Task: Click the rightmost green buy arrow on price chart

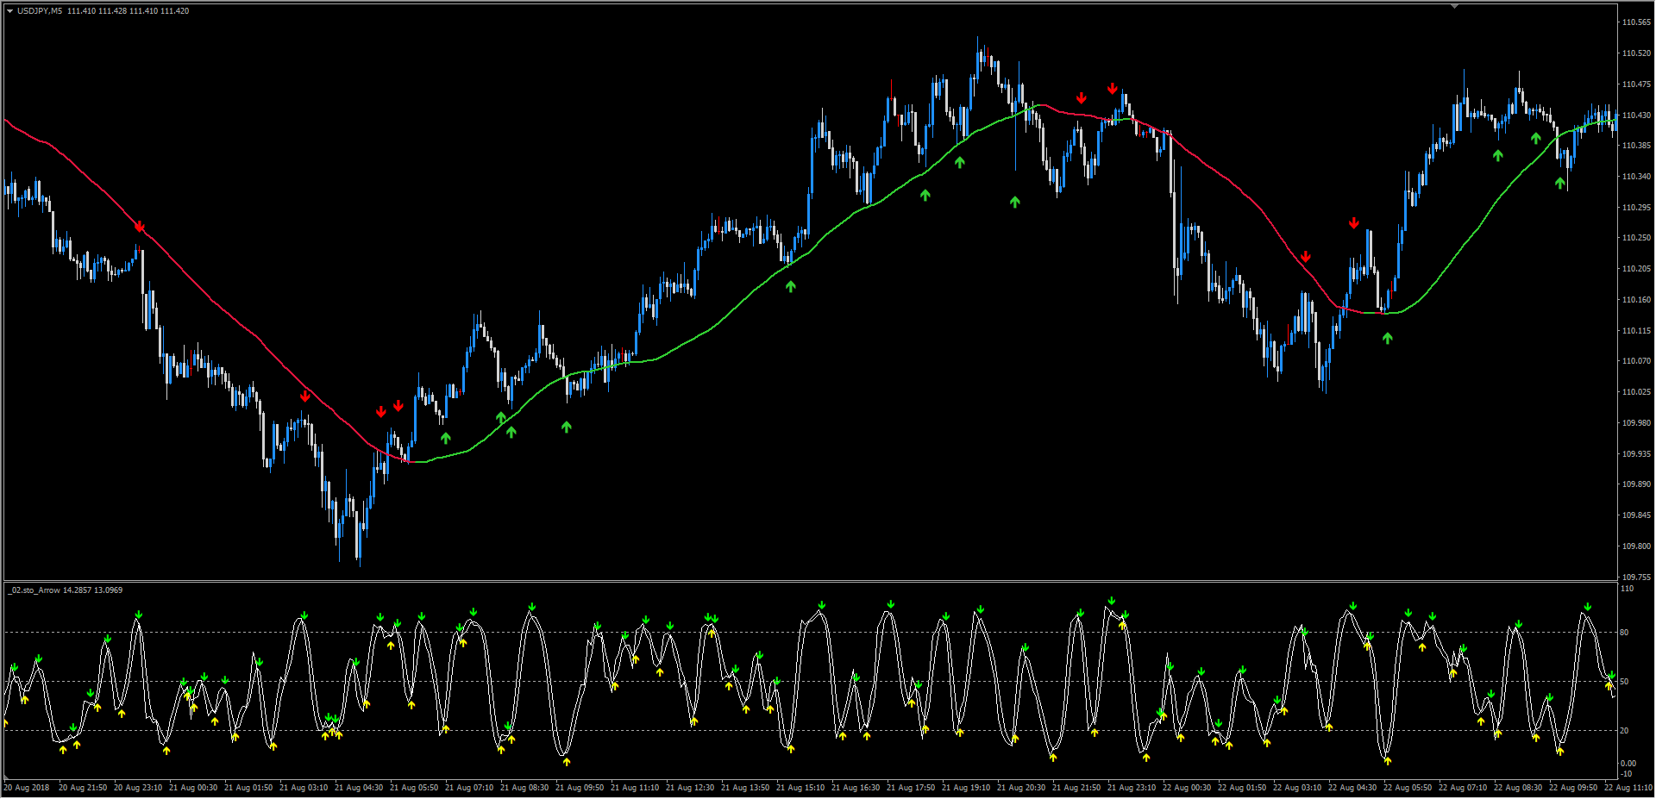Action: pyautogui.click(x=1559, y=183)
